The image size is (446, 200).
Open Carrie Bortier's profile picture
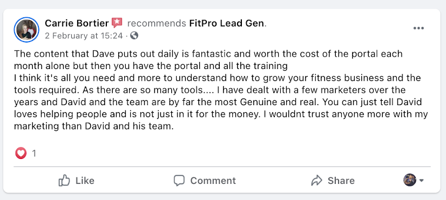26,30
